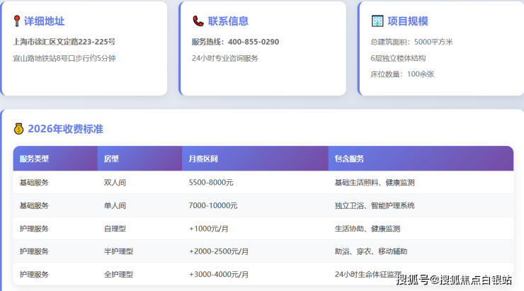Viewport: 524px width, 291px height.
Task: Select the 月费区间 table header
Action: tap(203, 159)
